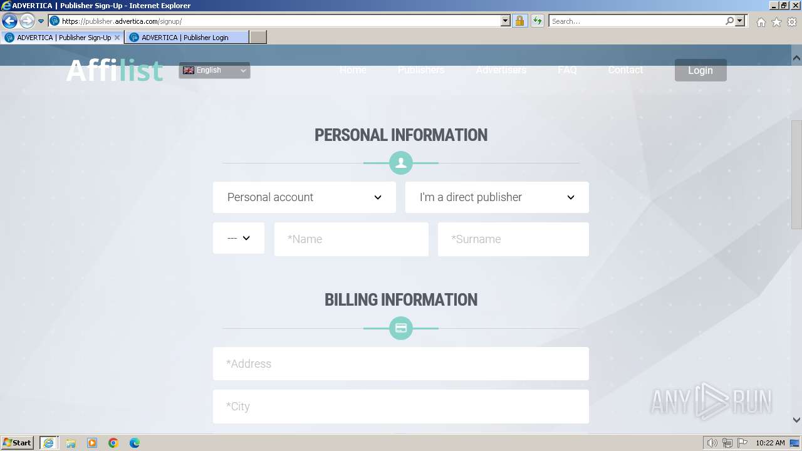Click the volume speaker tray icon
This screenshot has height=451, width=802.
tap(712, 443)
